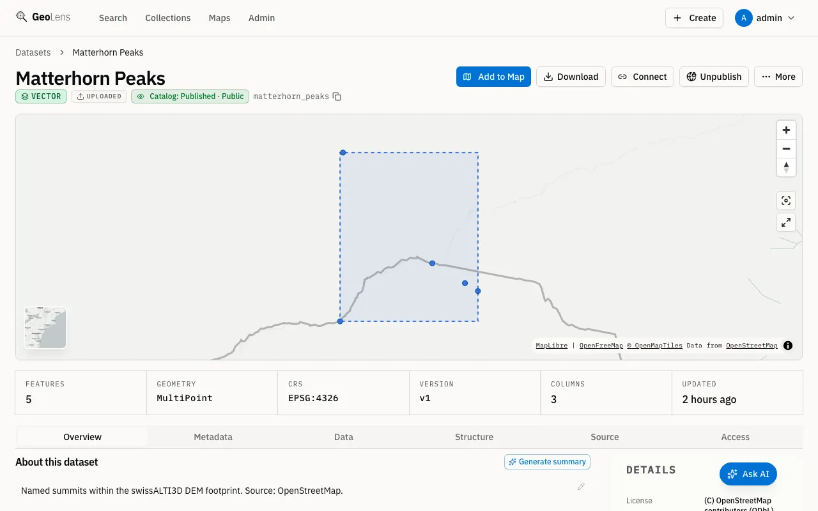Edit the dataset description pencil icon
818x511 pixels.
click(x=581, y=487)
